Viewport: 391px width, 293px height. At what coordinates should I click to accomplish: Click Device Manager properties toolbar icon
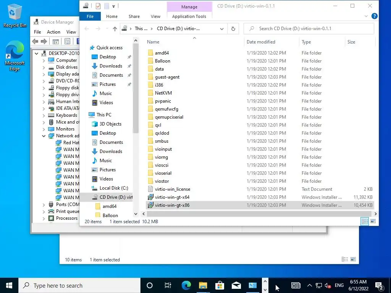pyautogui.click(x=67, y=41)
